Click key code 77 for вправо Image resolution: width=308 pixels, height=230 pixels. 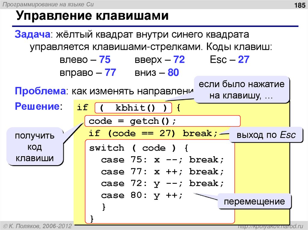[110, 73]
